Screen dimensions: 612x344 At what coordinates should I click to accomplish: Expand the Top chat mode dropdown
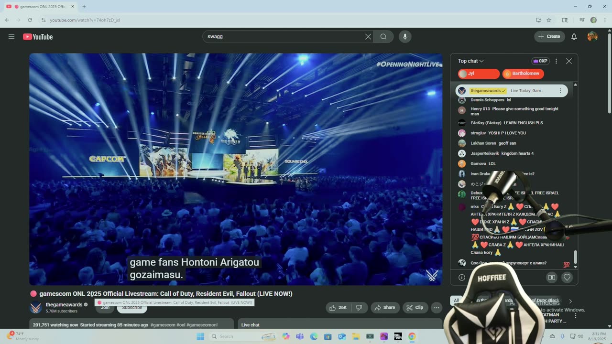(471, 61)
